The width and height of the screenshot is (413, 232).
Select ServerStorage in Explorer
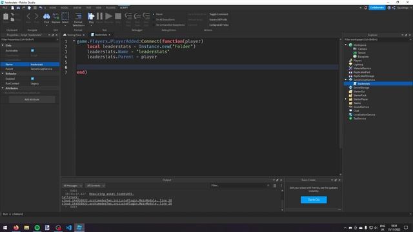[361, 88]
